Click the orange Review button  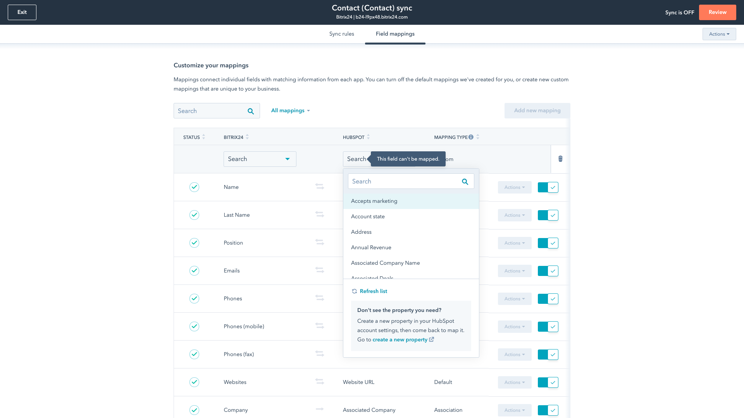(x=717, y=12)
